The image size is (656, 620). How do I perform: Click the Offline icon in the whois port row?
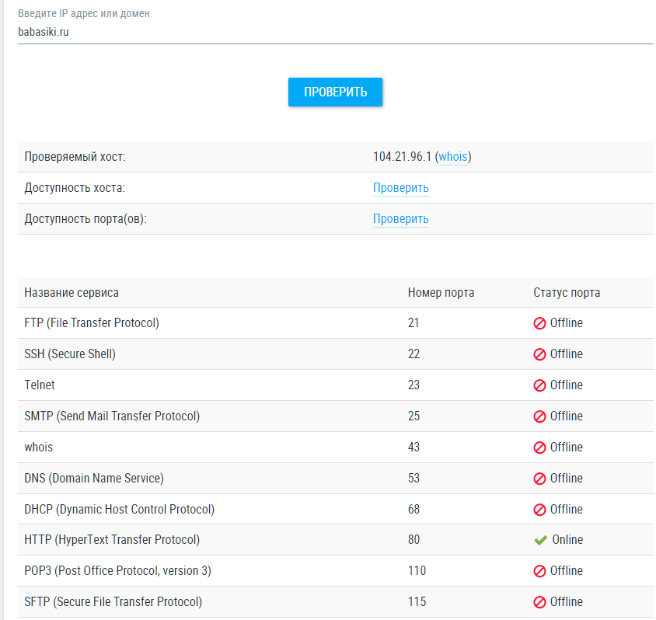coord(539,448)
